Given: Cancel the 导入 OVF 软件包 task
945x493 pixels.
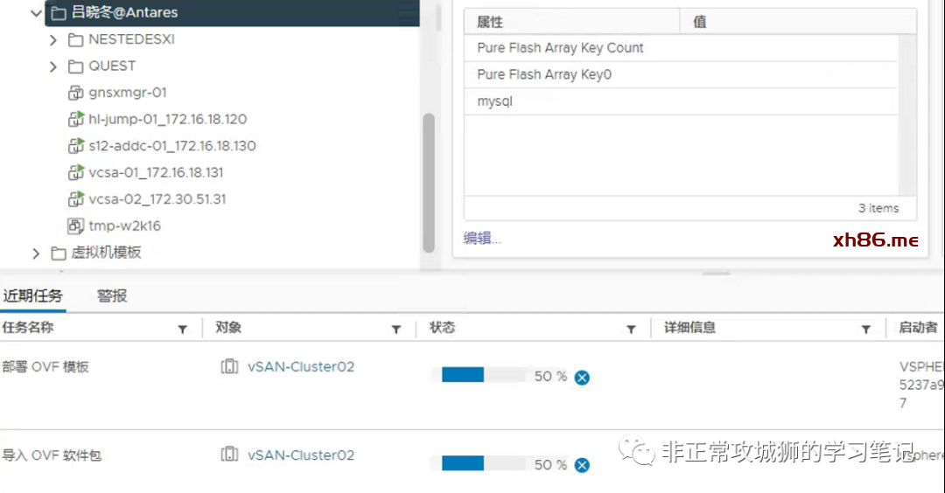Looking at the screenshot, I should [x=582, y=465].
